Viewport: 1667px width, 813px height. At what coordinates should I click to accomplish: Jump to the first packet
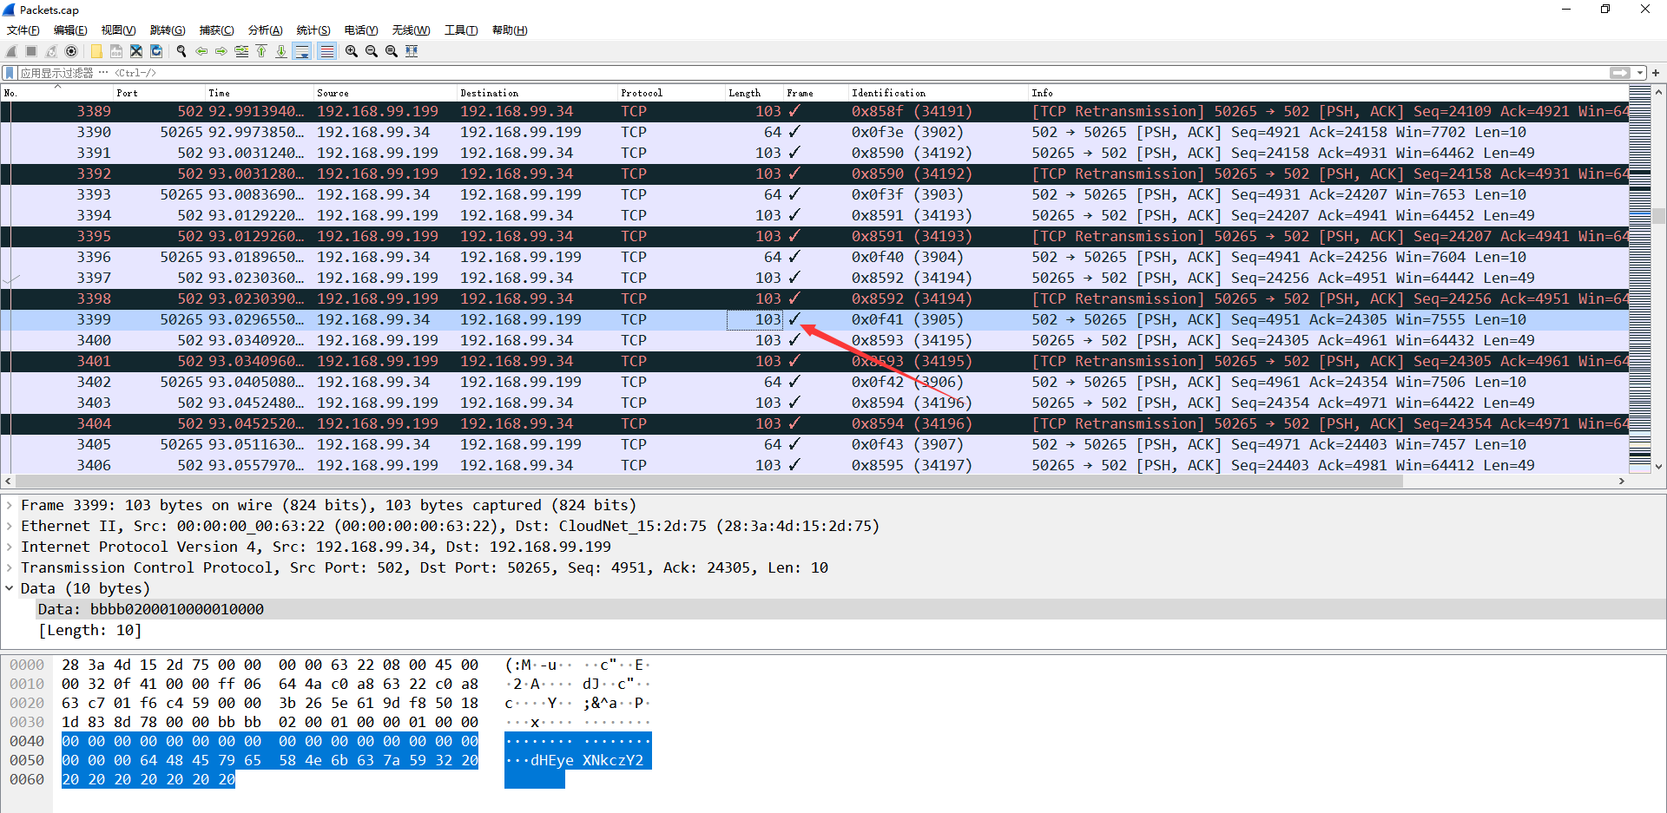click(x=261, y=51)
